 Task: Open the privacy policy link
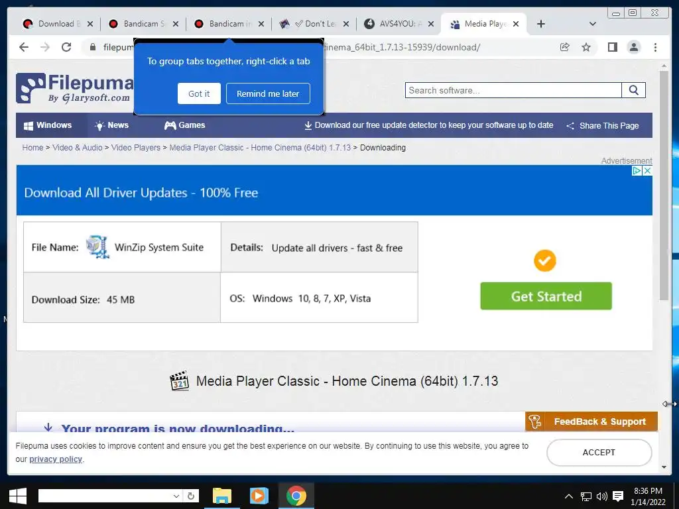tap(56, 459)
